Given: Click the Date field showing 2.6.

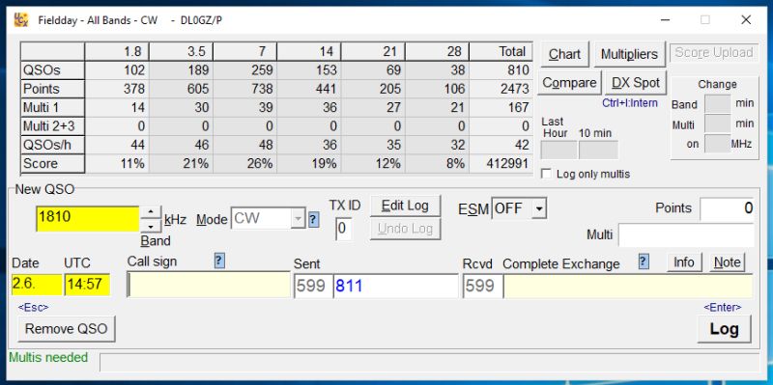Looking at the screenshot, I should [37, 285].
